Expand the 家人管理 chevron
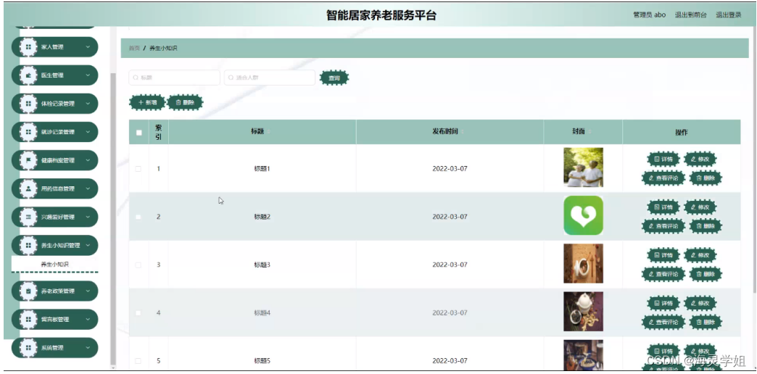Viewport: 757px width, 374px height. pyautogui.click(x=88, y=47)
